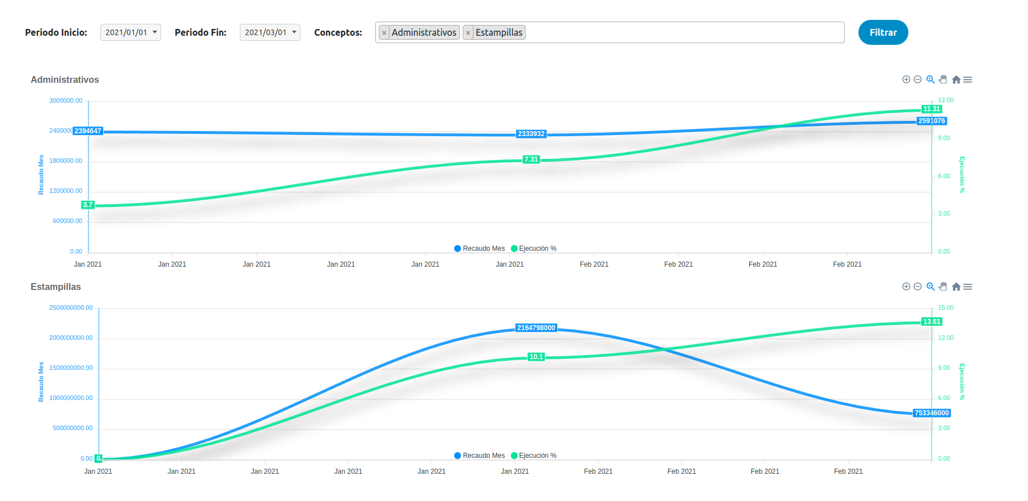
Task: Remove the Administrativos concept tag
Action: (x=384, y=33)
